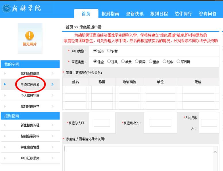
Task: Click triangle bullet left of 新生报到流程
Action: 5,125
